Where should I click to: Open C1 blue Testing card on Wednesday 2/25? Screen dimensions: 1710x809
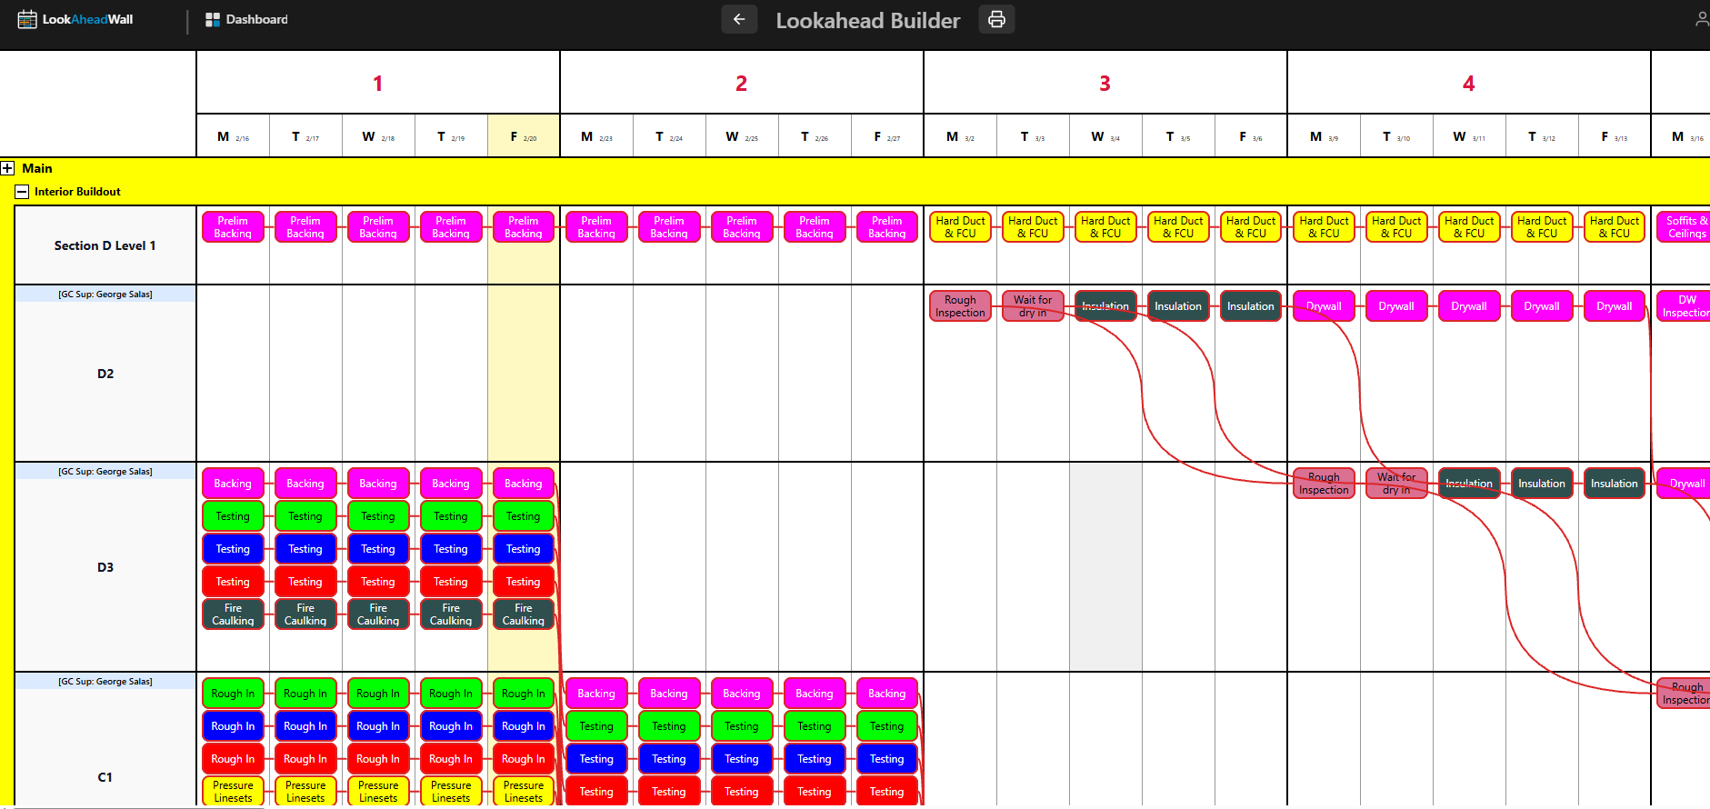pos(742,759)
